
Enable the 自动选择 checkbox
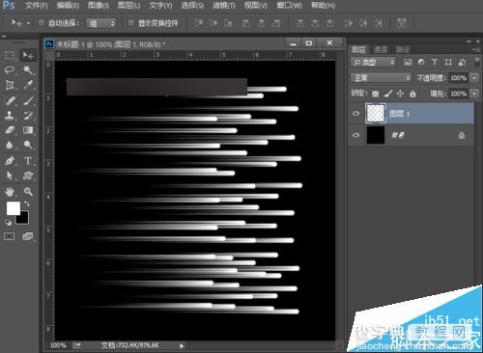(x=42, y=23)
